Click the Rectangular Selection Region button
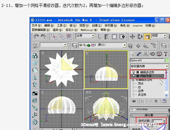Viewport: 170px width, 130px height. point(115,37)
